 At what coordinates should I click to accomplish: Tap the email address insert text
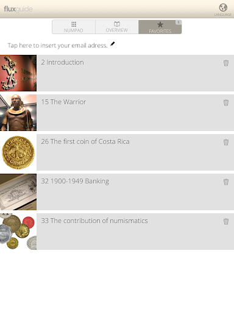57,45
